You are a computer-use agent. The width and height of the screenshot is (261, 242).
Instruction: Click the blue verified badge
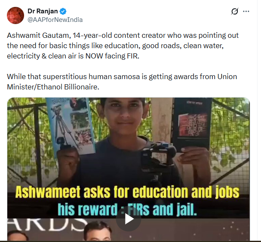(x=63, y=11)
